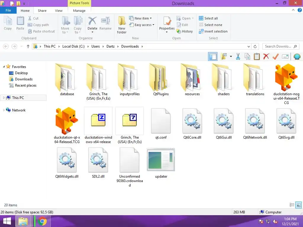This screenshot has height=227, width=303.
Task: Click the History button
Action: pyautogui.click(x=185, y=31)
